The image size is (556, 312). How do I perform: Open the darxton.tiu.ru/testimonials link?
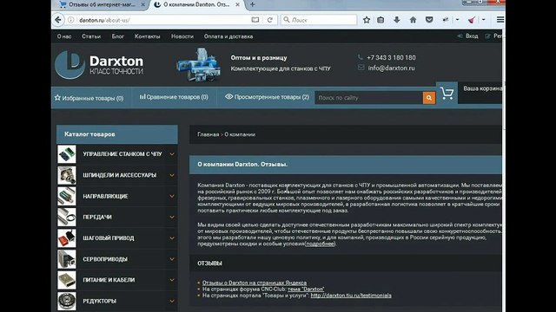click(351, 296)
